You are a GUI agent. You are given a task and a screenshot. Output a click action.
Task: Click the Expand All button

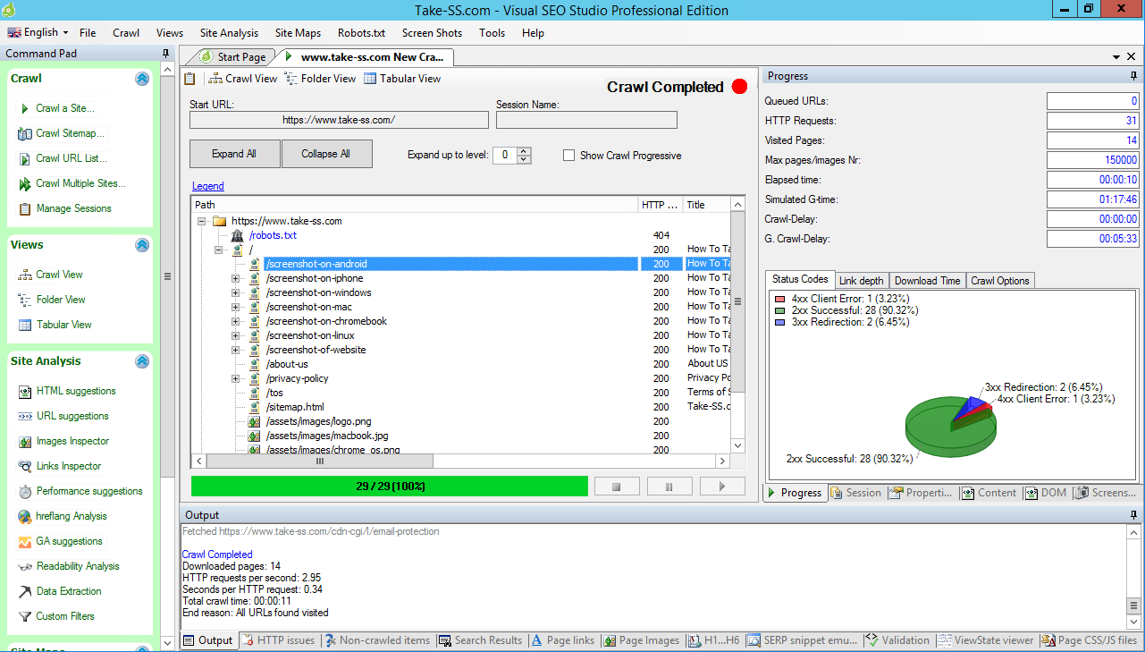[x=235, y=154]
